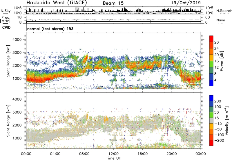The height and width of the screenshot is (160, 232).
Task: Click '1000' tick on the Power panel
Action: [x=17, y=78]
